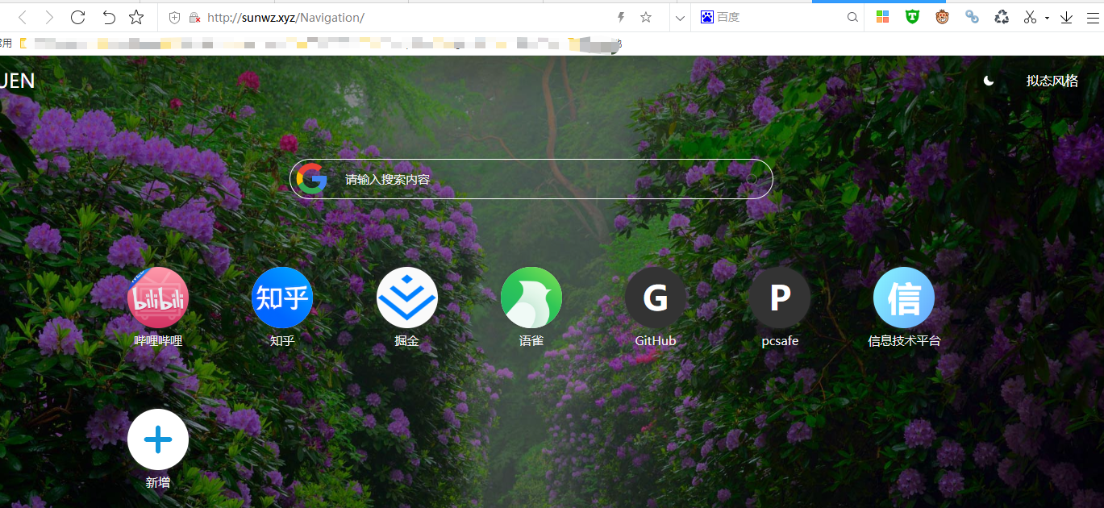This screenshot has width=1104, height=508.
Task: Click the 新增 plus button
Action: pos(158,439)
